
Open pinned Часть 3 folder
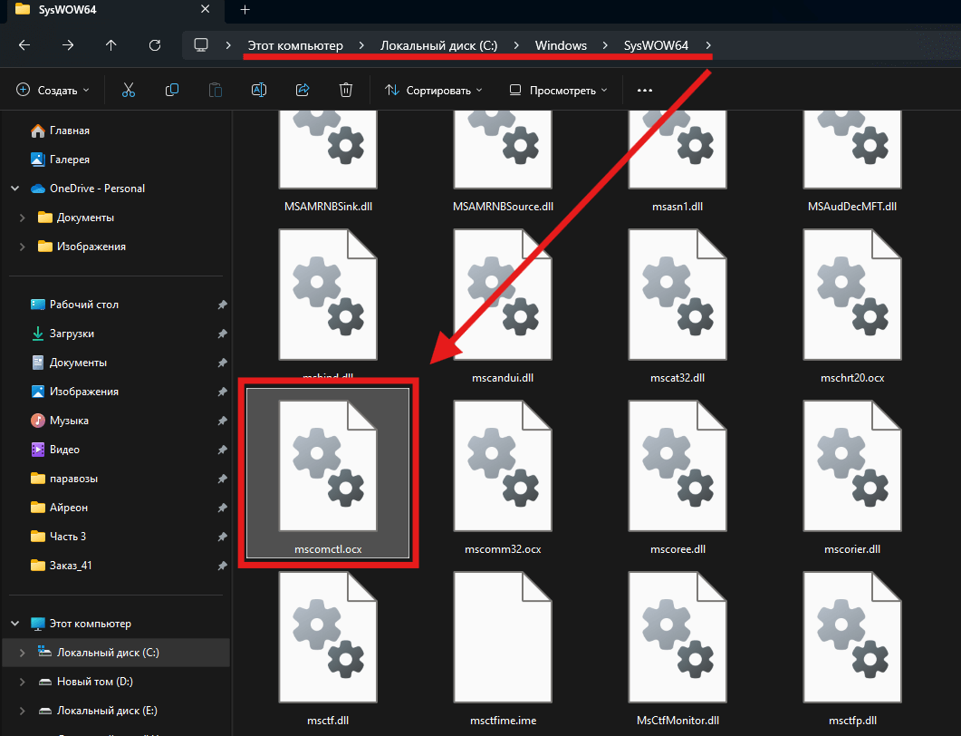58,537
